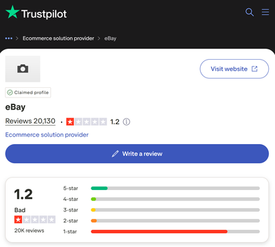Click the Claimed profile badge
Viewport: 275px width, 247px height.
(28, 93)
